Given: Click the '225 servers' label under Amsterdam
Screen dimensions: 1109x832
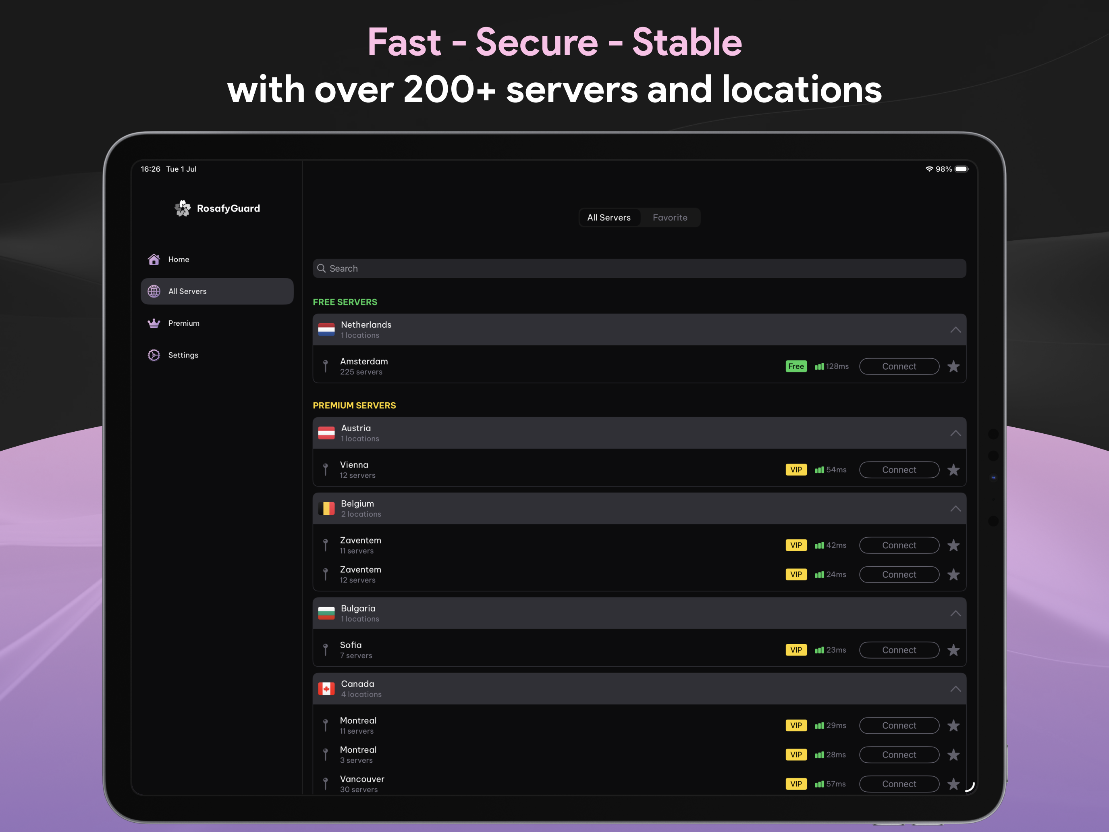Looking at the screenshot, I should coord(361,372).
